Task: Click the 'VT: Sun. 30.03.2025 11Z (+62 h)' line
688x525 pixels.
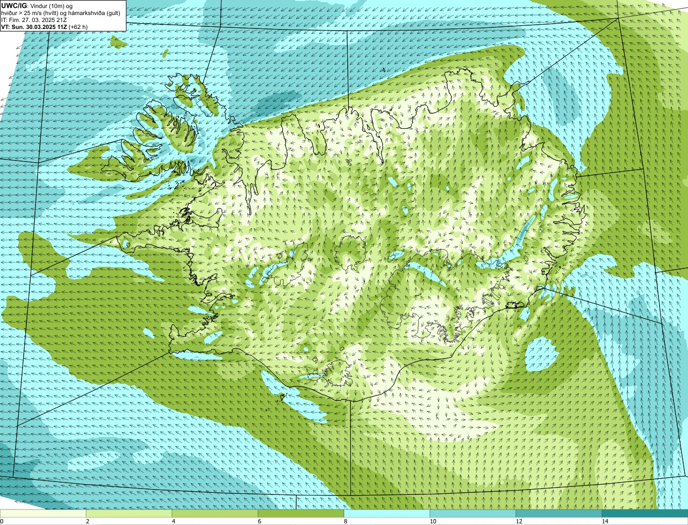Action: (45, 26)
